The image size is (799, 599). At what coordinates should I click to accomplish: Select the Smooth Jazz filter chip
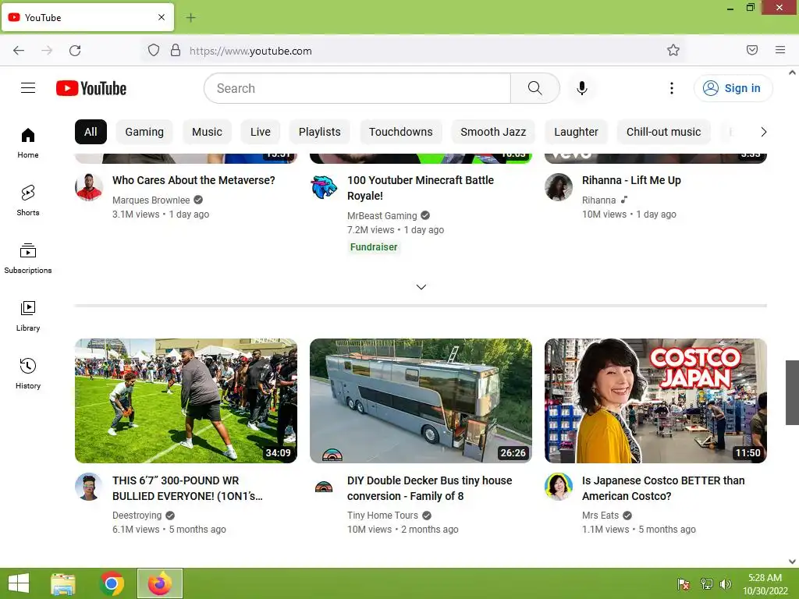pyautogui.click(x=493, y=132)
